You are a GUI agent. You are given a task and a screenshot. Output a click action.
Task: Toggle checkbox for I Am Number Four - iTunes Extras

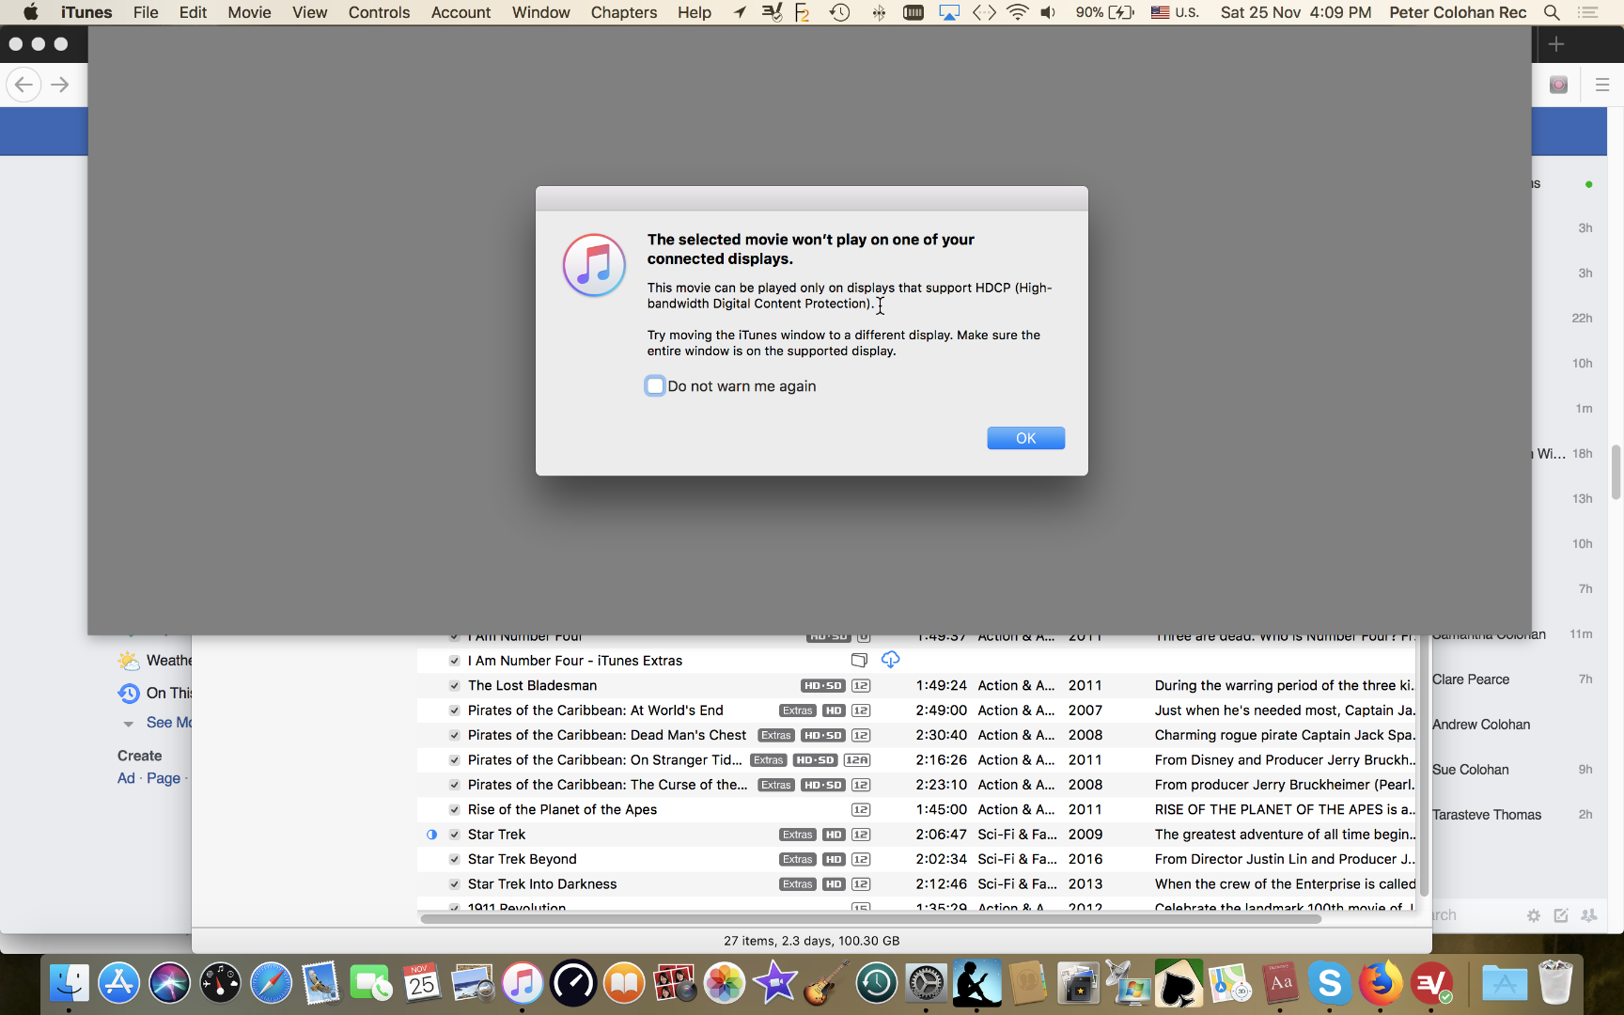pos(454,661)
